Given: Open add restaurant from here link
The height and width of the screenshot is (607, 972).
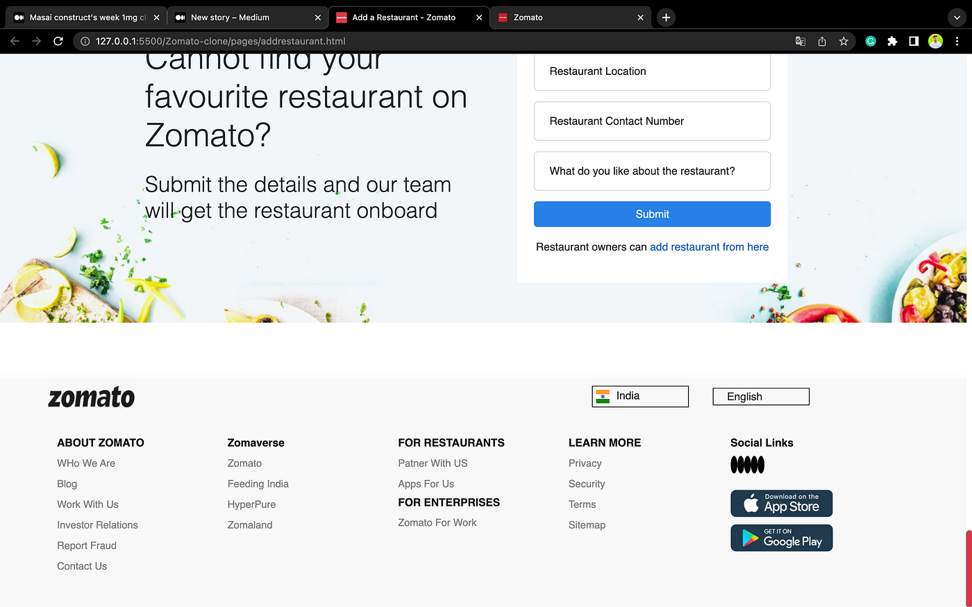Looking at the screenshot, I should coord(709,247).
